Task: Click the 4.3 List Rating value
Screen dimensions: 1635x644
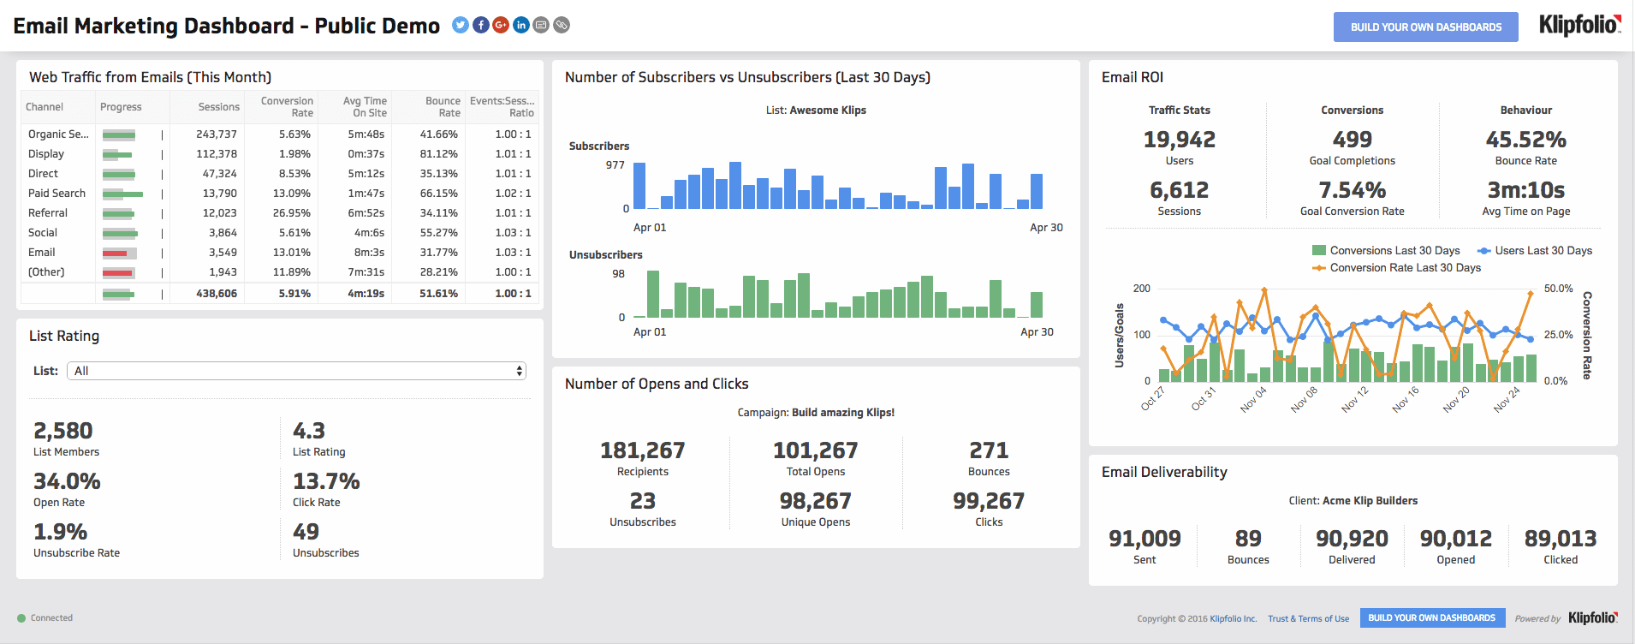Action: [x=309, y=431]
